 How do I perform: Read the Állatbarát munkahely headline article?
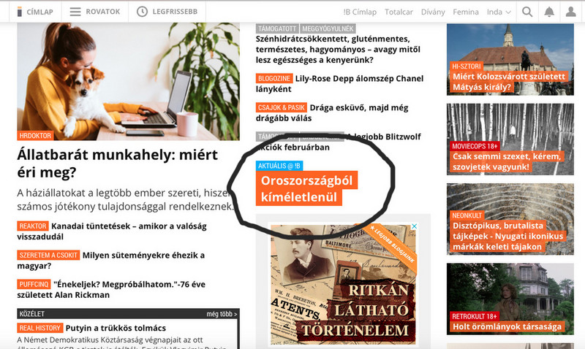(x=117, y=163)
